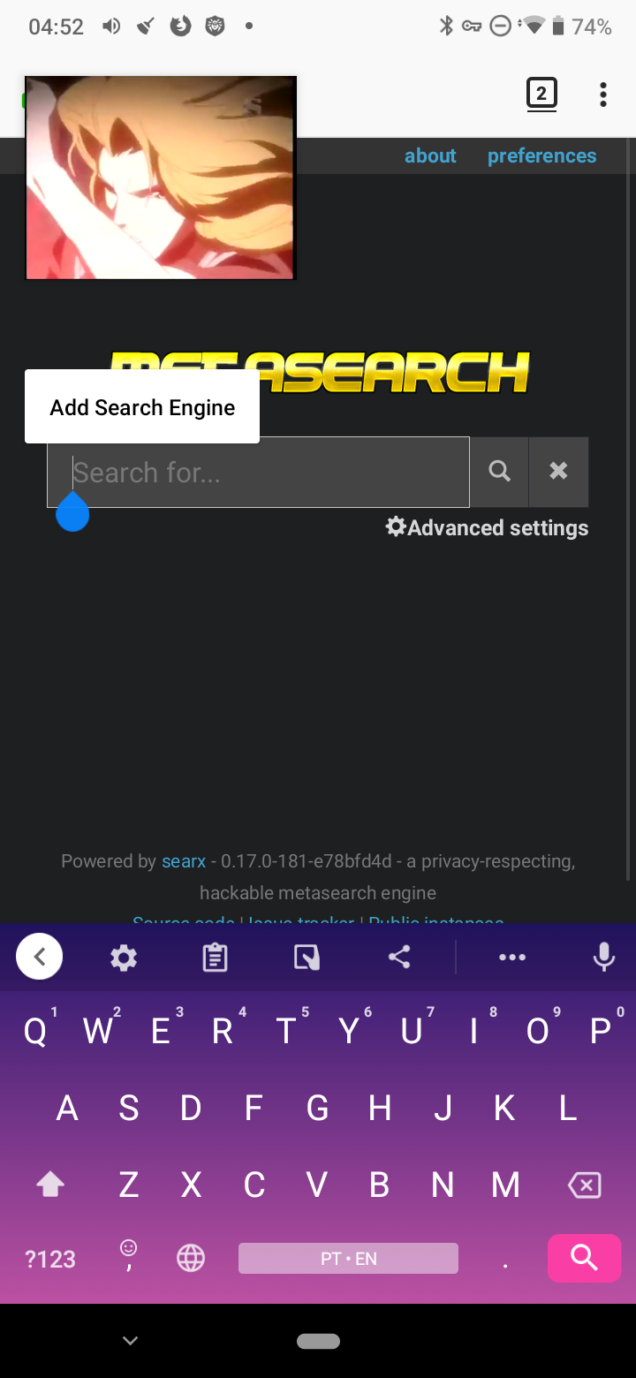
Task: Switch keyboard language with globe key
Action: click(x=191, y=1258)
